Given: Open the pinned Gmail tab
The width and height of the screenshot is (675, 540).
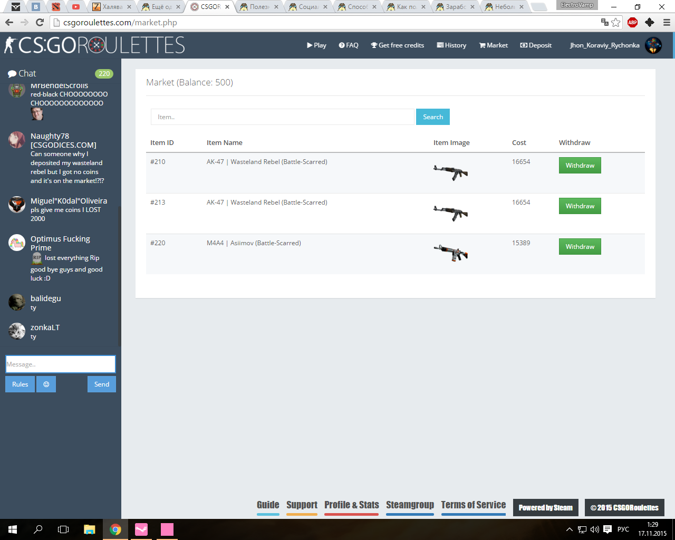Looking at the screenshot, I should 16,7.
